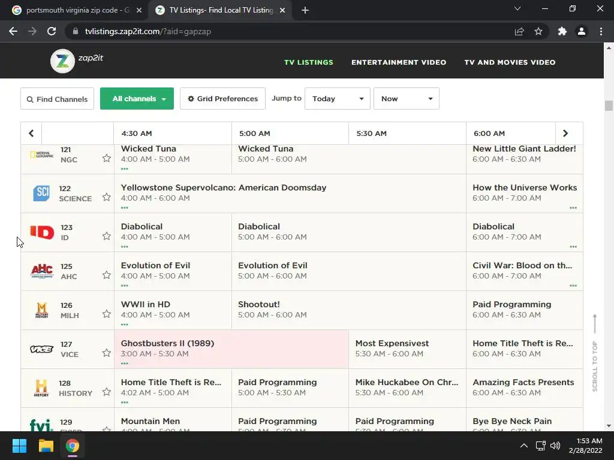614x460 pixels.
Task: Open the ENTERTAINMENT VIDEO nav item
Action: tap(399, 62)
